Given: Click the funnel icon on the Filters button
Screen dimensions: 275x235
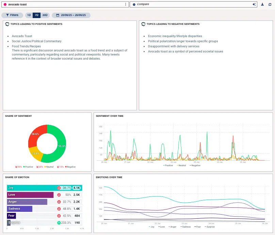Looking at the screenshot, I should pos(7,15).
